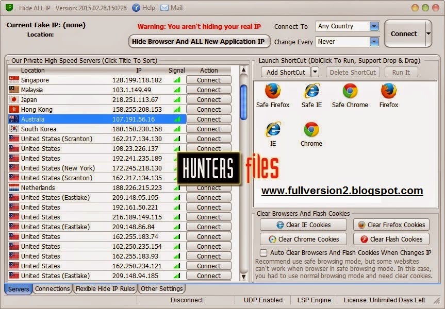Sort servers by IP column header

pos(139,71)
